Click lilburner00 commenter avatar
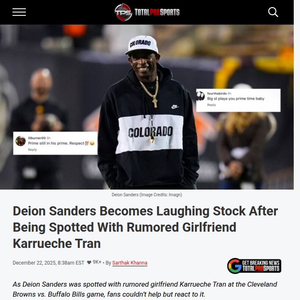 click(x=21, y=141)
